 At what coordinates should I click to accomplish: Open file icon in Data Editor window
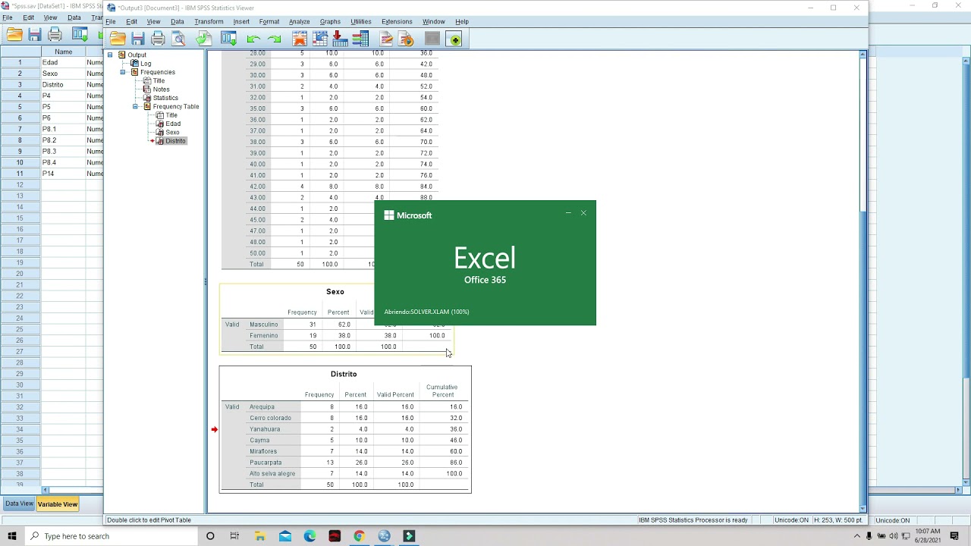pyautogui.click(x=14, y=34)
